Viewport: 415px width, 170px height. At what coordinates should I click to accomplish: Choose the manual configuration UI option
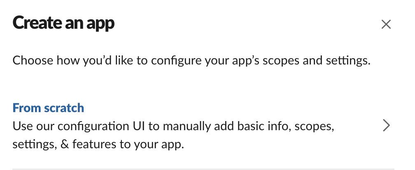pos(173,126)
